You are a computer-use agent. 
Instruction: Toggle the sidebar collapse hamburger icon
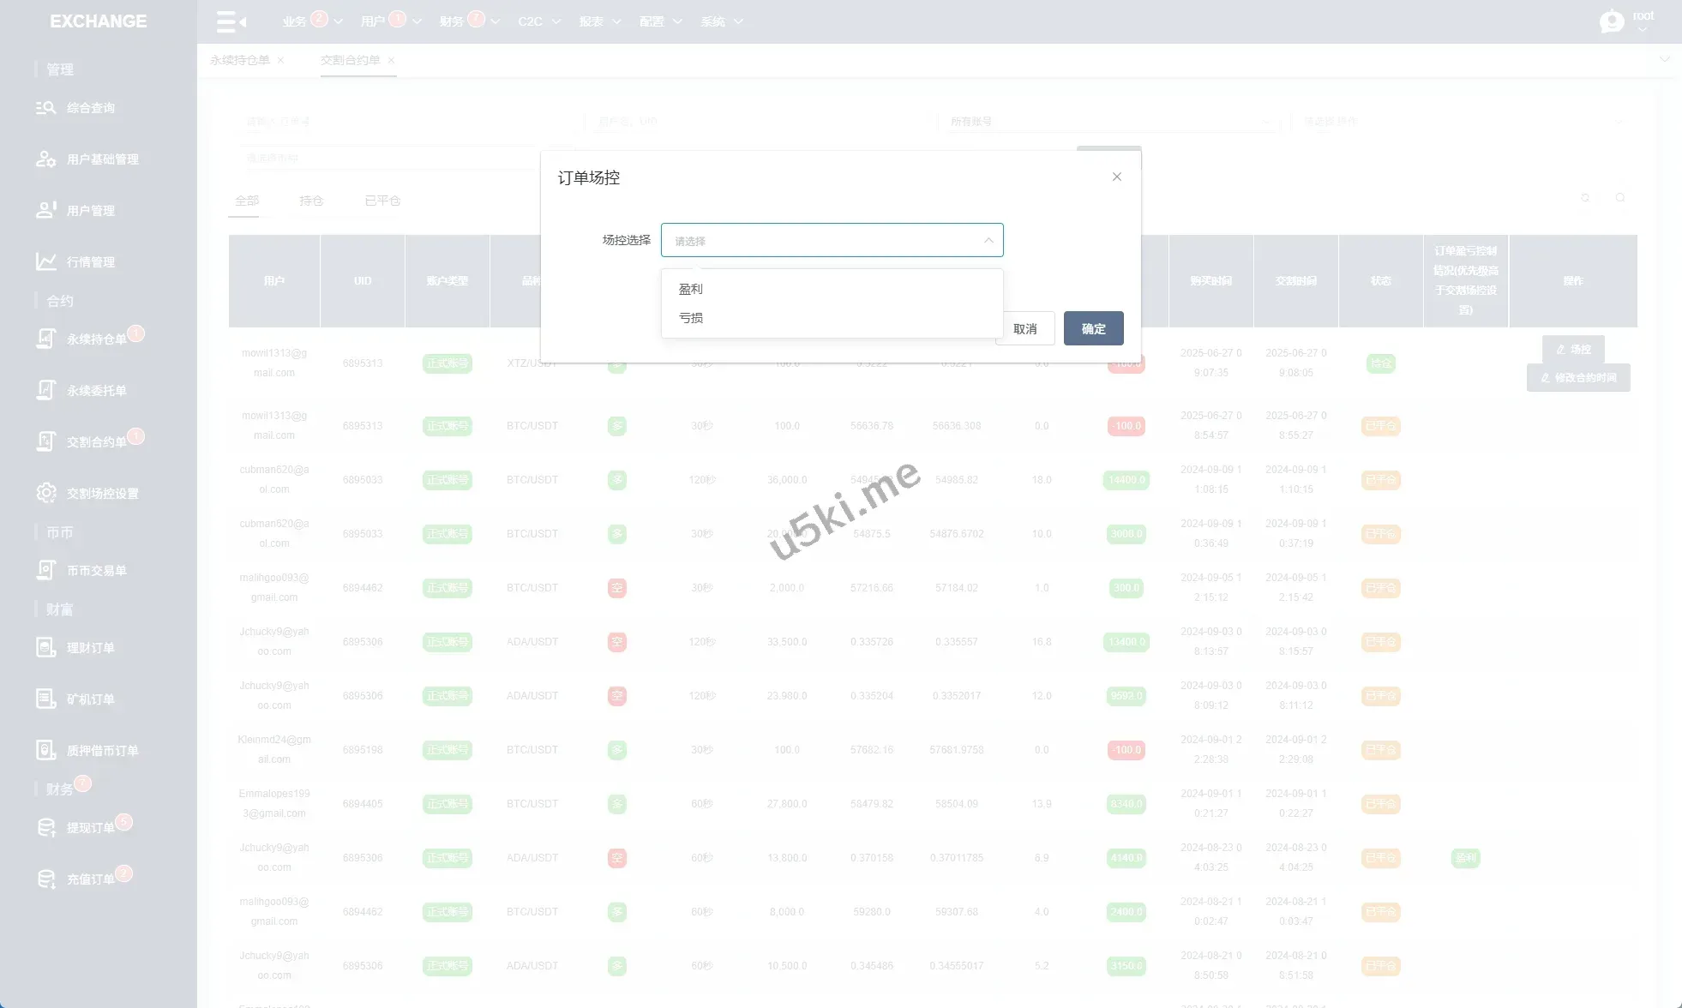(231, 21)
